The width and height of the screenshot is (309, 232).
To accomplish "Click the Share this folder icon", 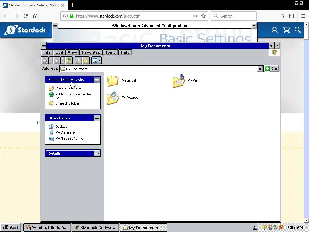I will coord(51,103).
